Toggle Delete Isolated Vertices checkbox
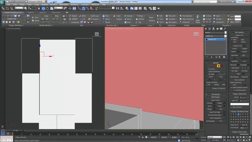 tap(231, 88)
